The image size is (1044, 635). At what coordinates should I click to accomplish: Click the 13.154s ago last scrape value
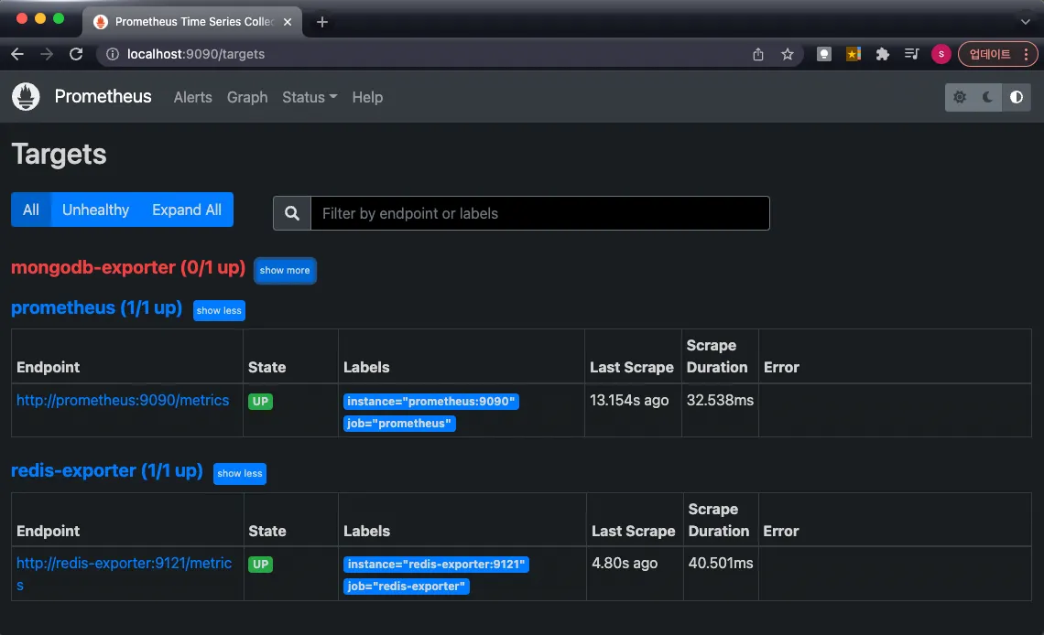[629, 400]
